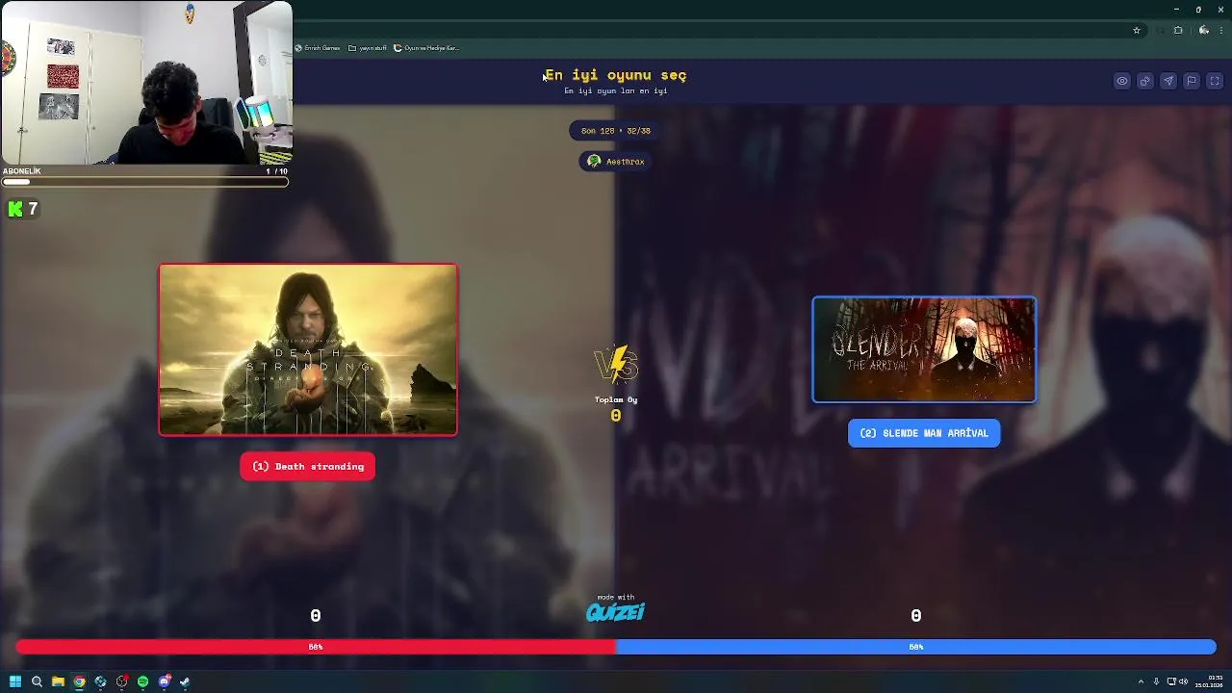
Task: Click the ABONELİK goal progress bar
Action: pyautogui.click(x=144, y=181)
